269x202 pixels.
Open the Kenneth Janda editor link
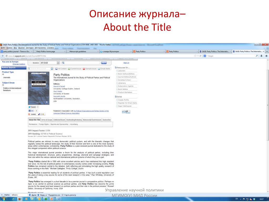pos(59,96)
